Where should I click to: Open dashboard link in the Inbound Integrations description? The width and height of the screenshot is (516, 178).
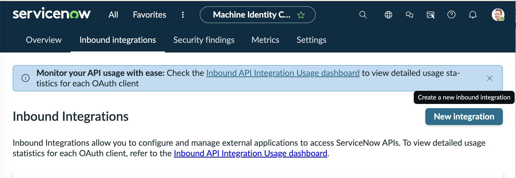point(251,153)
